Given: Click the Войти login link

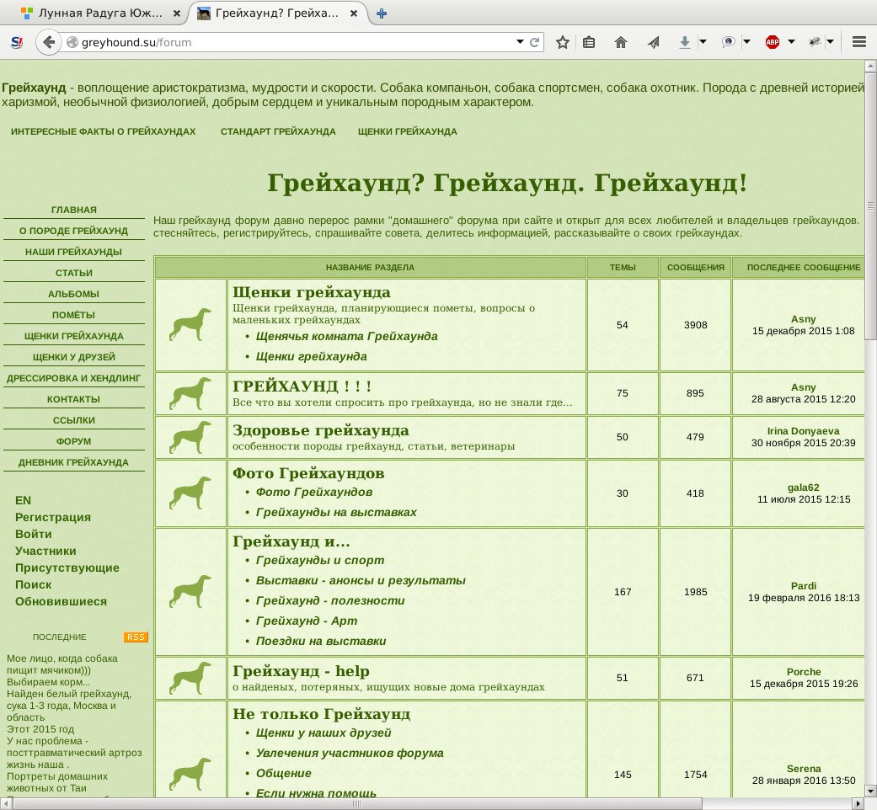Looking at the screenshot, I should tap(34, 534).
